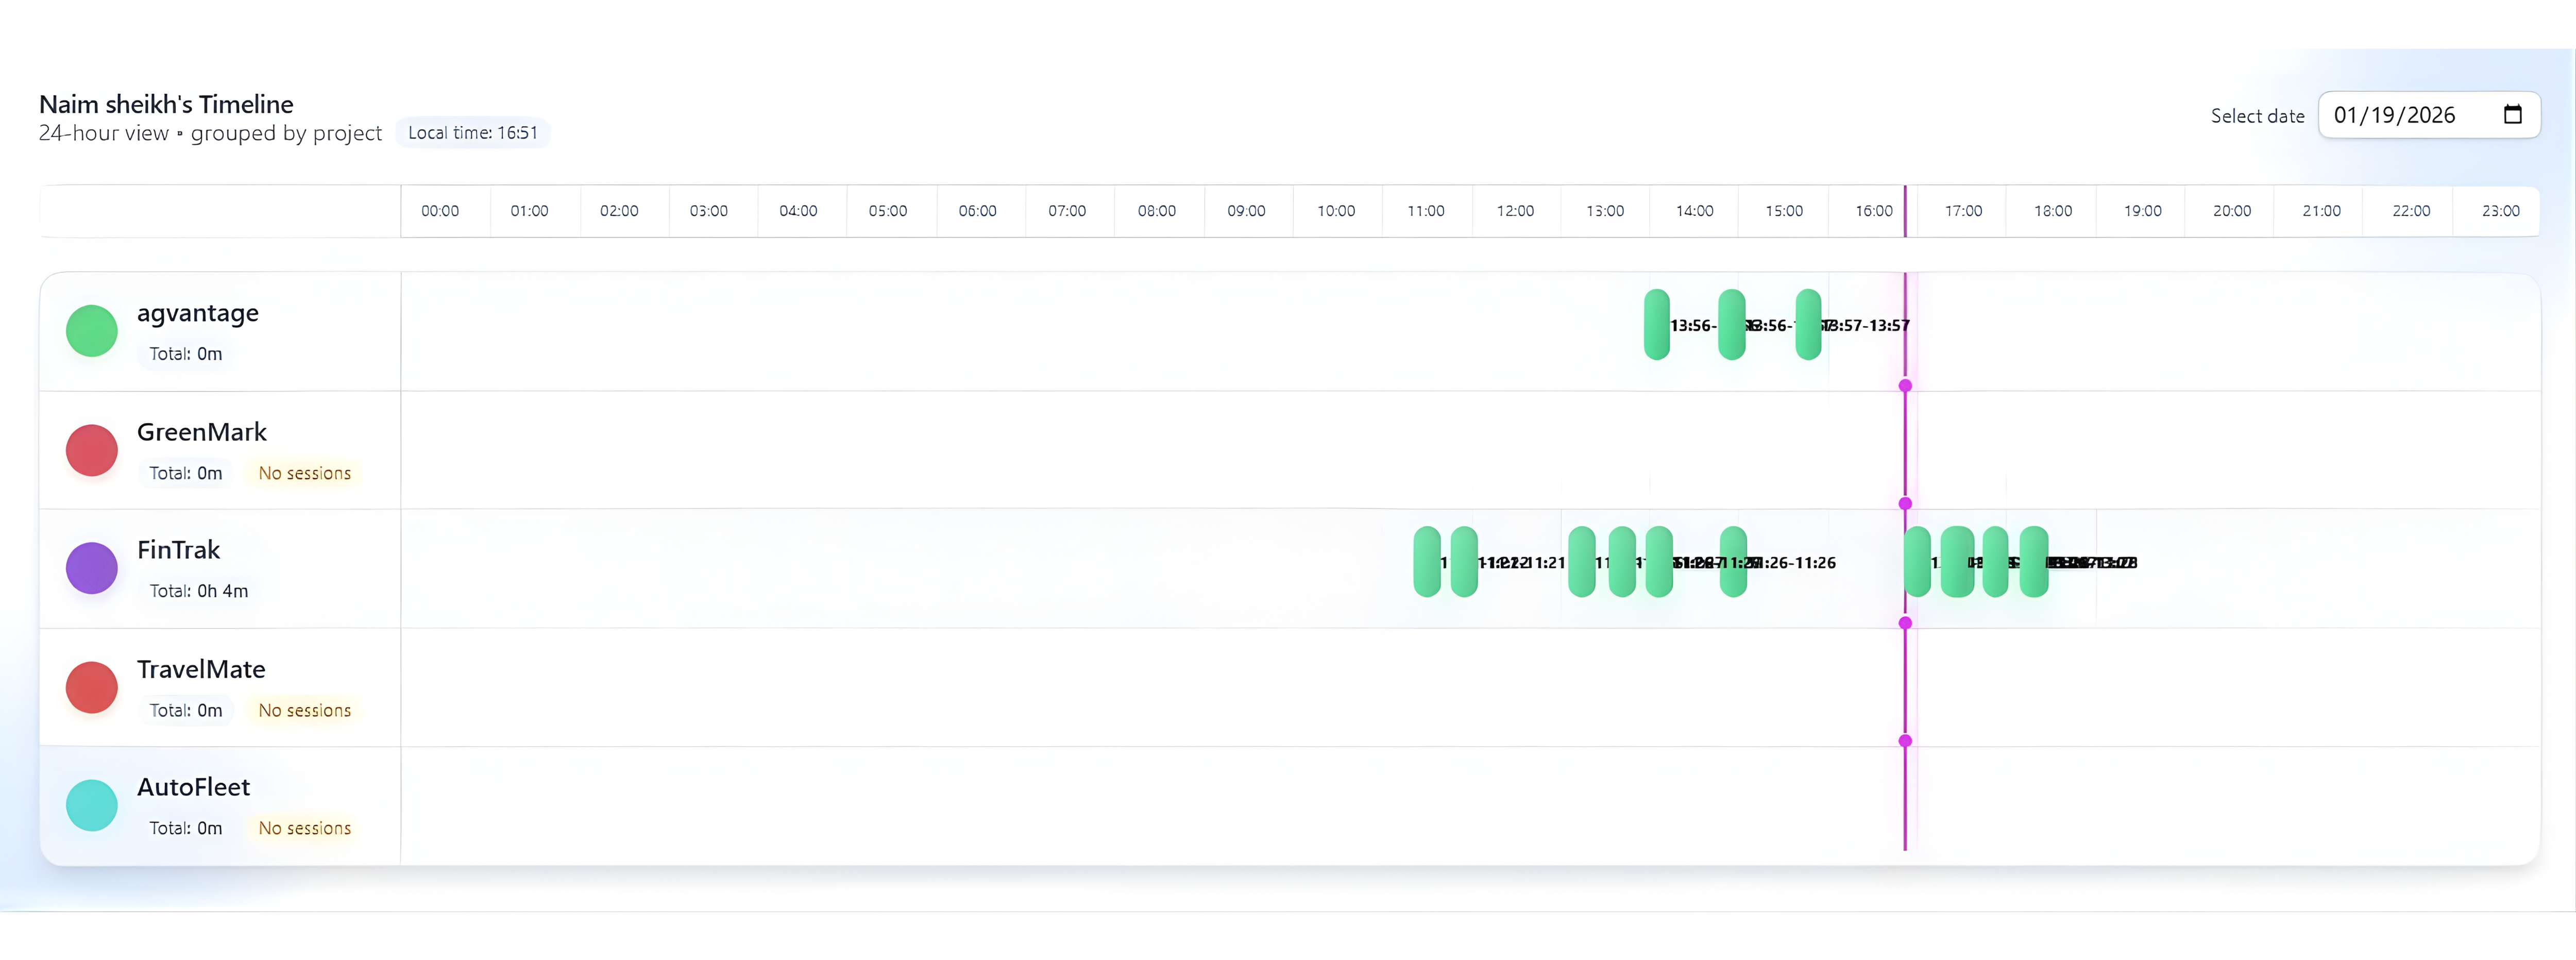
Task: Click the TravelMate red project color dot
Action: point(91,687)
